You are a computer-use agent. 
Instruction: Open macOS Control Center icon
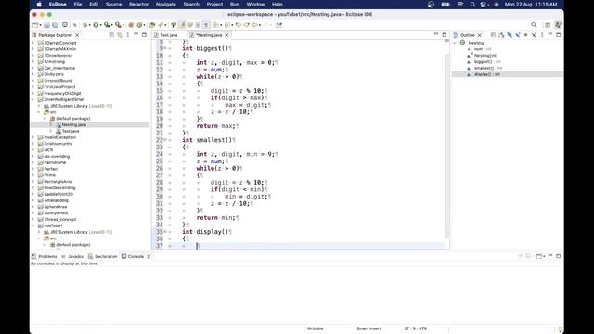[484, 4]
